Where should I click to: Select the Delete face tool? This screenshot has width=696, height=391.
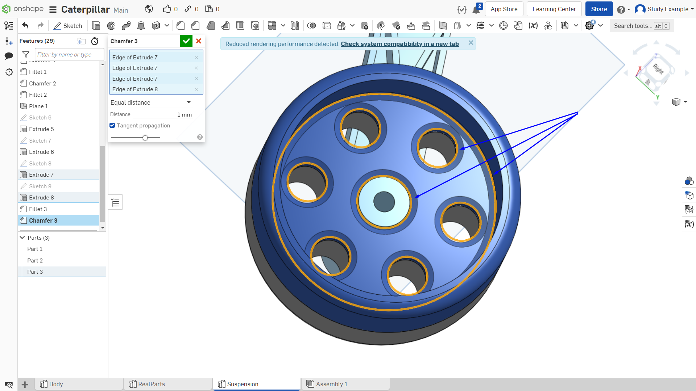tap(396, 26)
